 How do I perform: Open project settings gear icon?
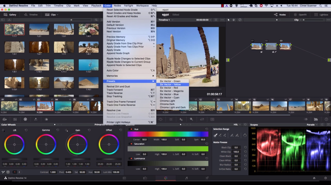(325, 178)
